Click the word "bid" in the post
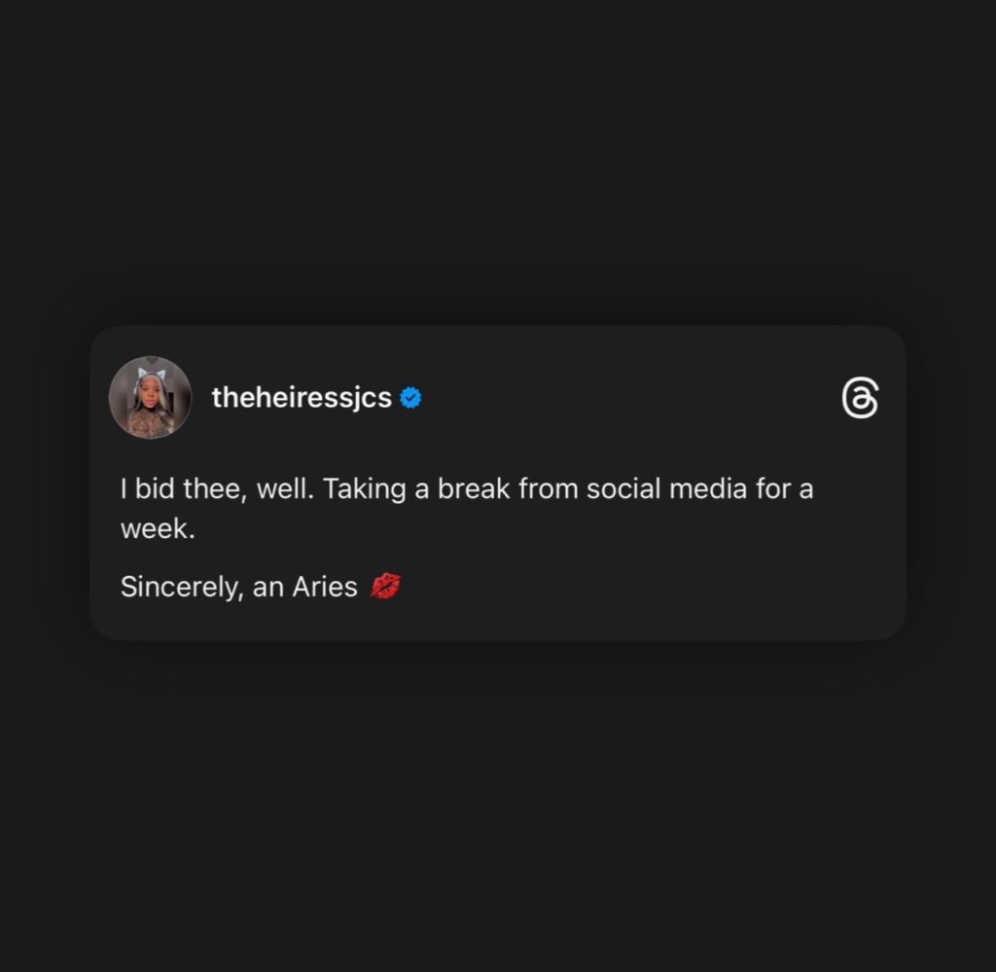This screenshot has width=996, height=972. point(155,488)
